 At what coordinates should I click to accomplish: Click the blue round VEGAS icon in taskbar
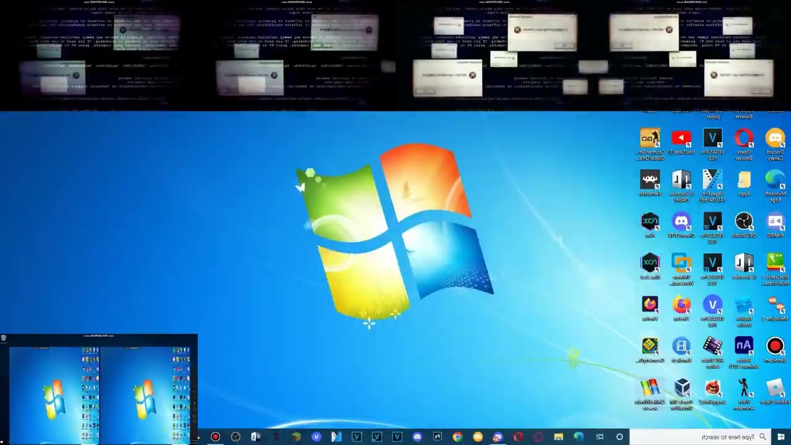tap(316, 437)
